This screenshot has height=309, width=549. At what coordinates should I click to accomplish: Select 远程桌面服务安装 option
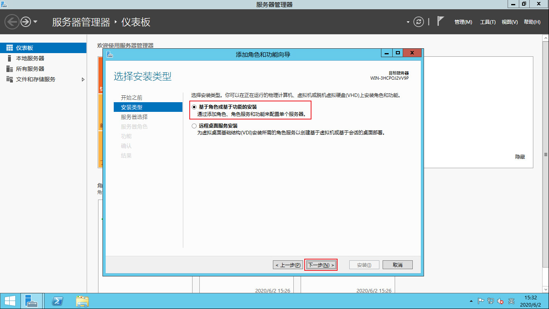point(194,125)
